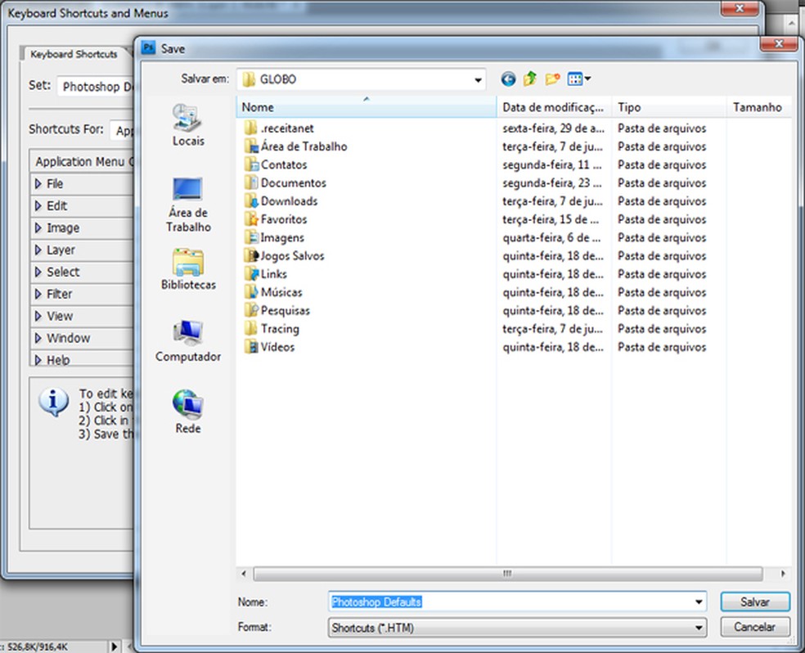The image size is (805, 653).
Task: Sort by Data de modificação column header
Action: tap(553, 107)
